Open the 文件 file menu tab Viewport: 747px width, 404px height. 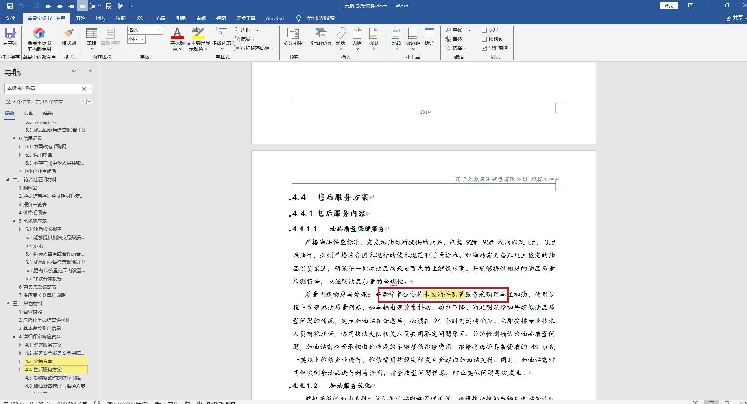point(10,18)
